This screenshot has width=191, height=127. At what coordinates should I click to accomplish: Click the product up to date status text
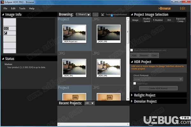(x=26, y=67)
